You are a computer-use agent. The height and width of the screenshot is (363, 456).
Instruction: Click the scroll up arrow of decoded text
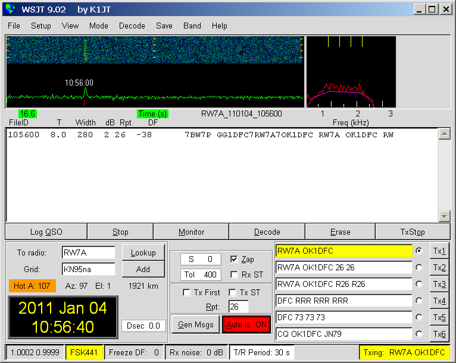[x=444, y=134]
